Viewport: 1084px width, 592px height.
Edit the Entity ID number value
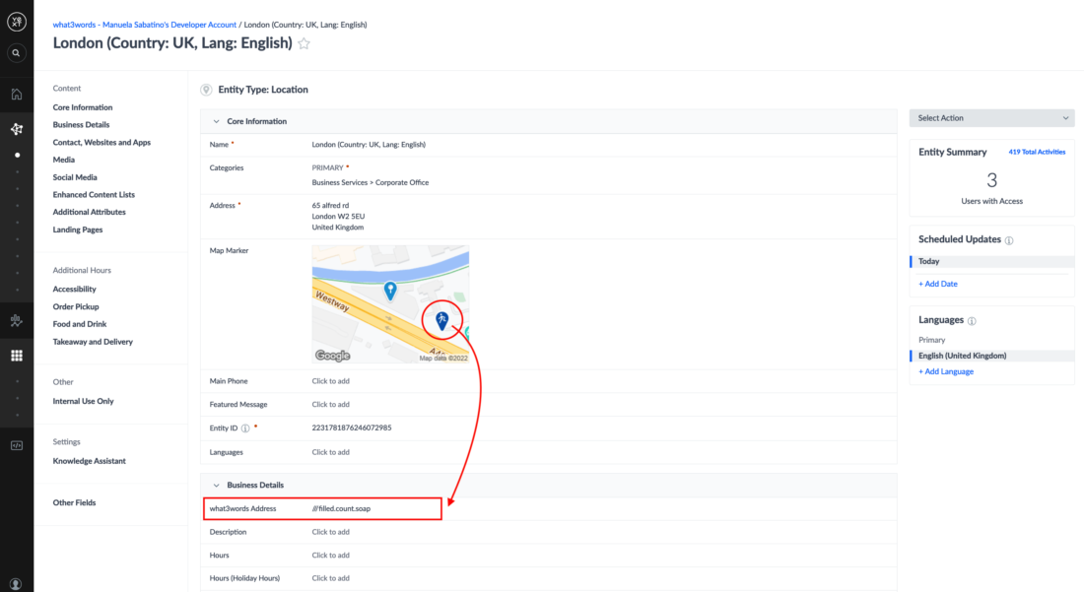351,428
